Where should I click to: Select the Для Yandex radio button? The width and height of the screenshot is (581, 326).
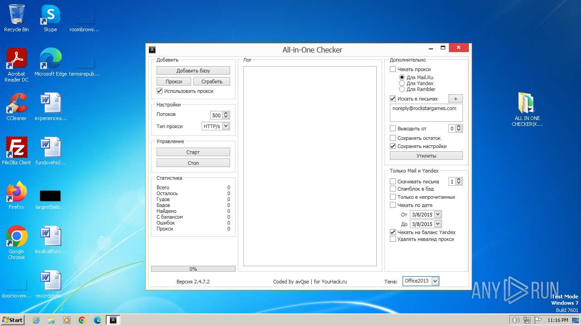coord(402,83)
